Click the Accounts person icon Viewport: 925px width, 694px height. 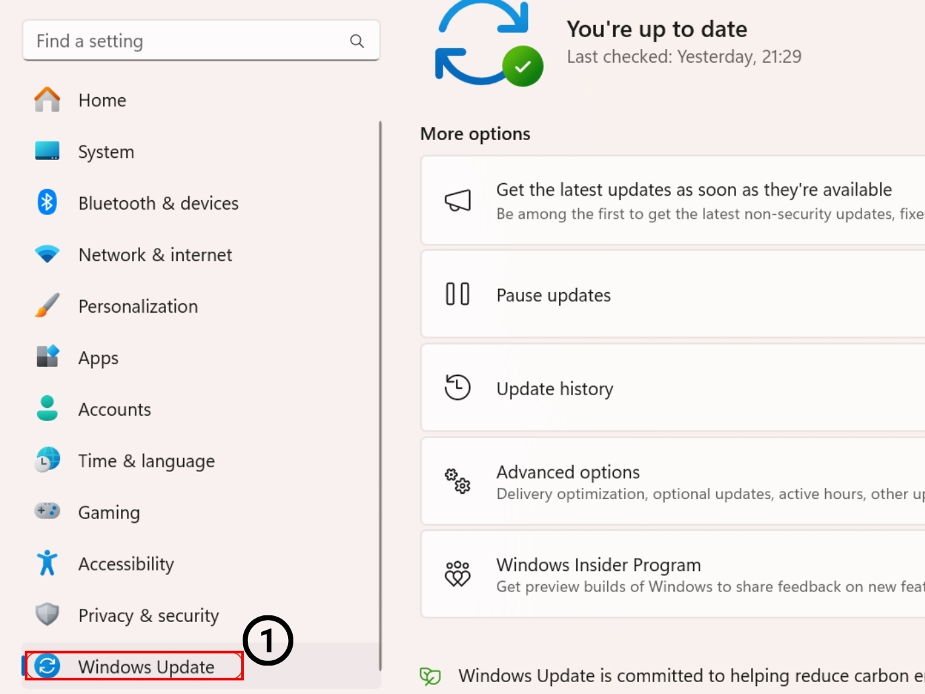47,408
